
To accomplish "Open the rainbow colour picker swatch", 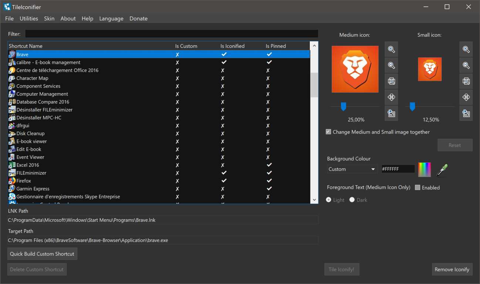I will (x=425, y=170).
